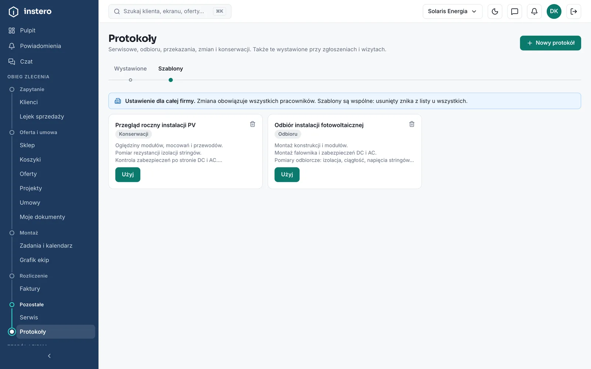Expand the Solaris Energia company dropdown
The height and width of the screenshot is (369, 591).
[452, 11]
